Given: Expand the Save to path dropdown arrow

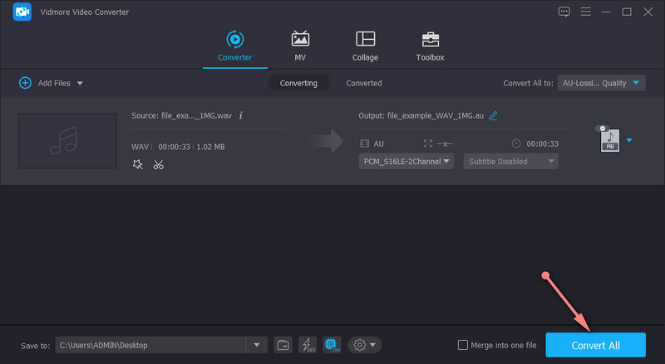Looking at the screenshot, I should coord(257,345).
